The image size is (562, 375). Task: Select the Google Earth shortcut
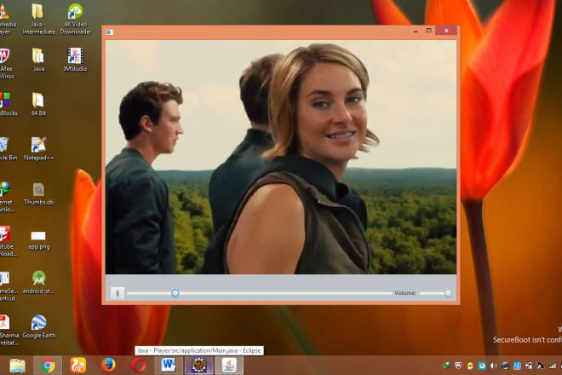pyautogui.click(x=38, y=327)
